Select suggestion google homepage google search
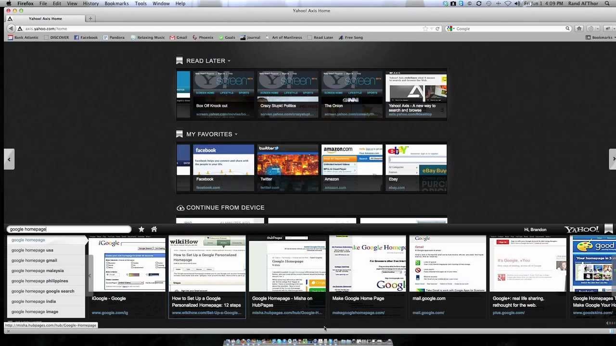Screen dimensions: 616x346 pos(46,291)
